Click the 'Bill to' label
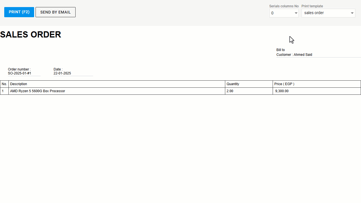 point(281,50)
